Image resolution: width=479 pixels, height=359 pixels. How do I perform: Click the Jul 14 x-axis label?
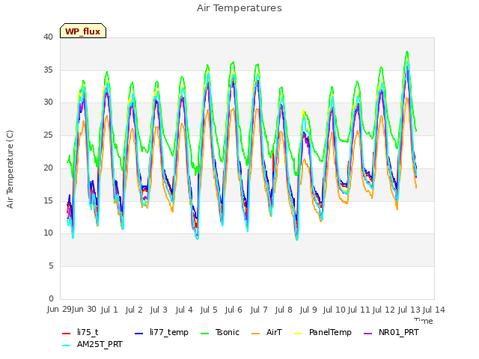[434, 310]
